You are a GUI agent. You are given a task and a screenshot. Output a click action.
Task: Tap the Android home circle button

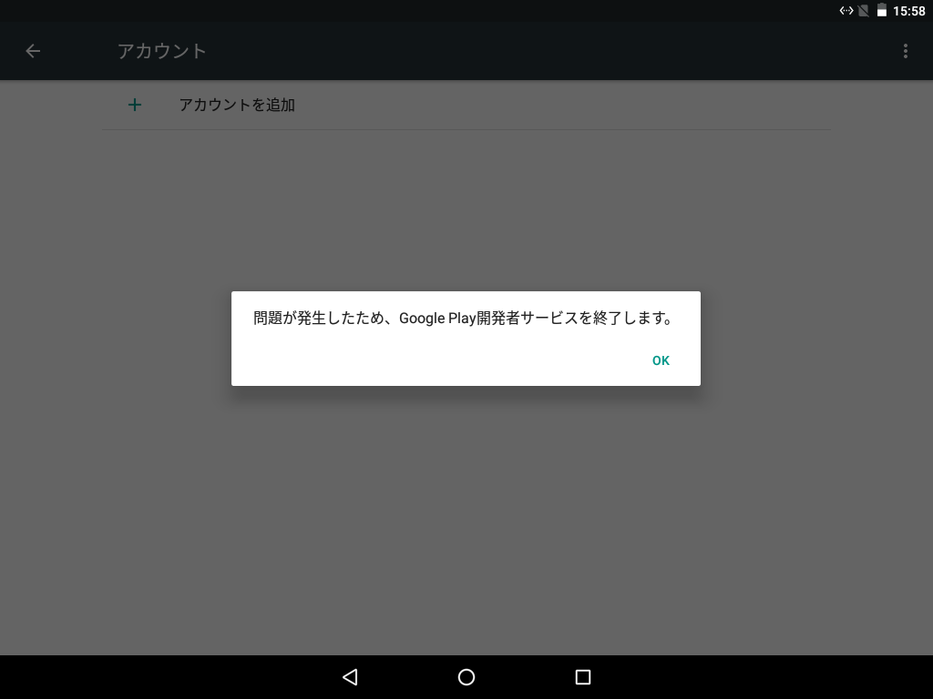466,677
